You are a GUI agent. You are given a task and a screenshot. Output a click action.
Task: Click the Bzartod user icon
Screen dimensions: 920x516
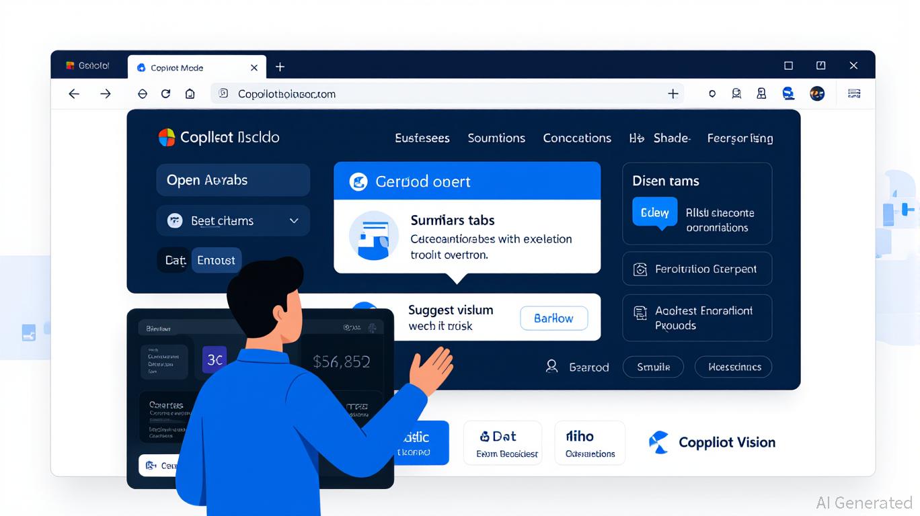pos(552,366)
